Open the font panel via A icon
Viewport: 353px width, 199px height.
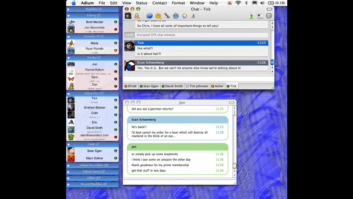click(193, 16)
